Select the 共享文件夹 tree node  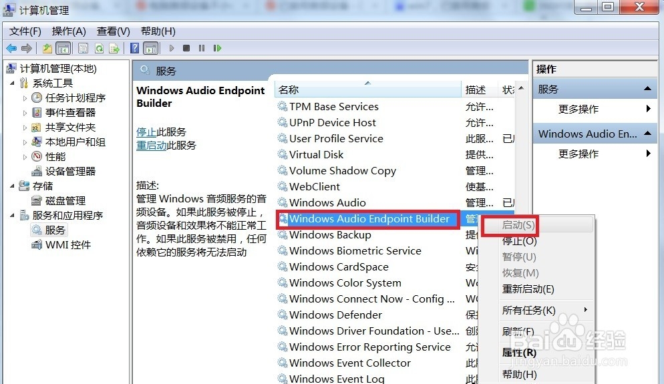point(70,128)
